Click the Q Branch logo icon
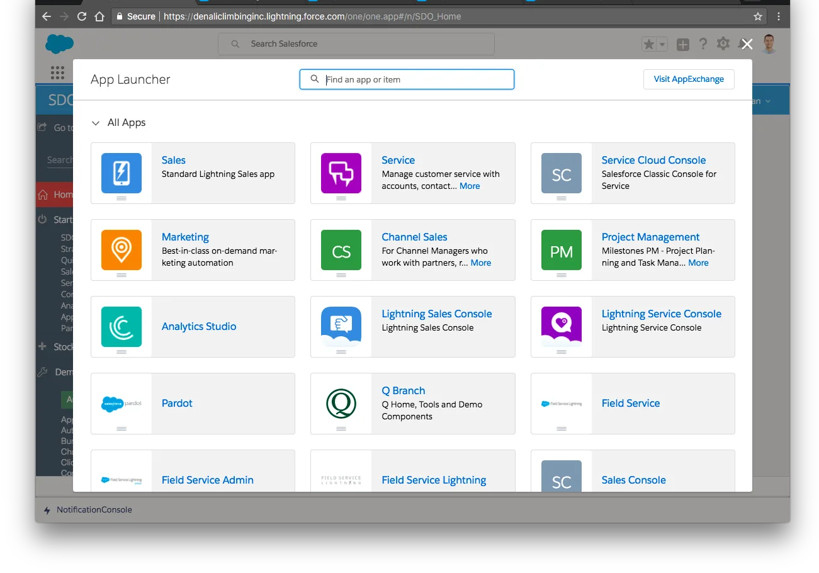Viewport: 819px width, 573px height. 341,404
